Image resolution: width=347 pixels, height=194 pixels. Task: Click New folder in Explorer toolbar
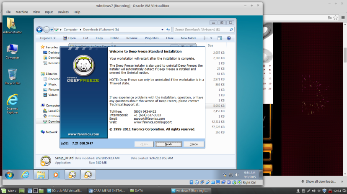[x=188, y=38]
